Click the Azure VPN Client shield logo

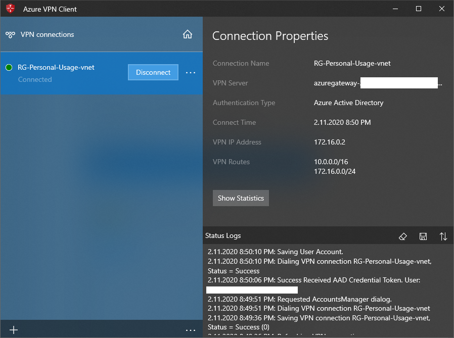point(10,9)
